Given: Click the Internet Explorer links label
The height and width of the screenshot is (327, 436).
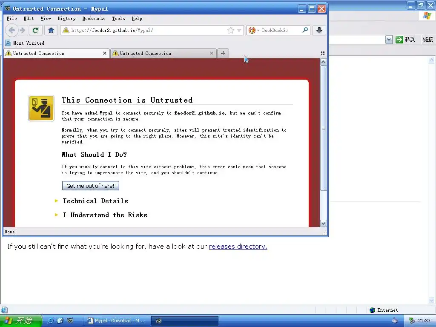Looking at the screenshot, I should tap(428, 40).
